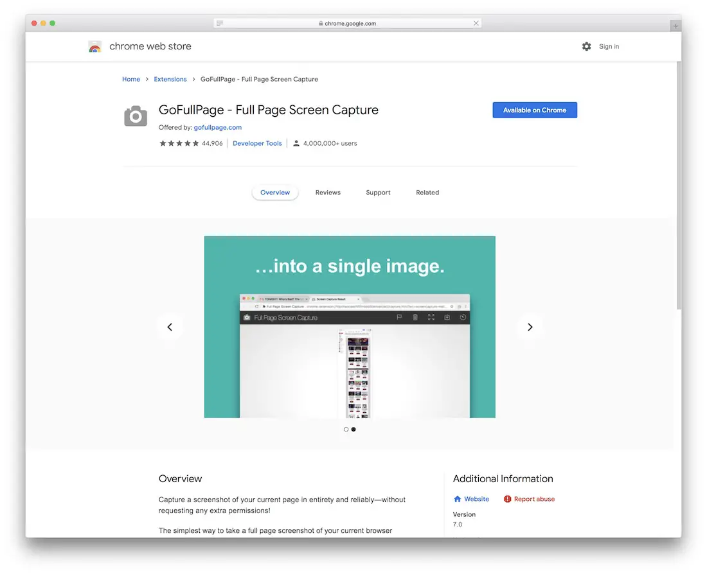This screenshot has width=707, height=574.
Task: Open the settings gear icon
Action: (x=586, y=46)
